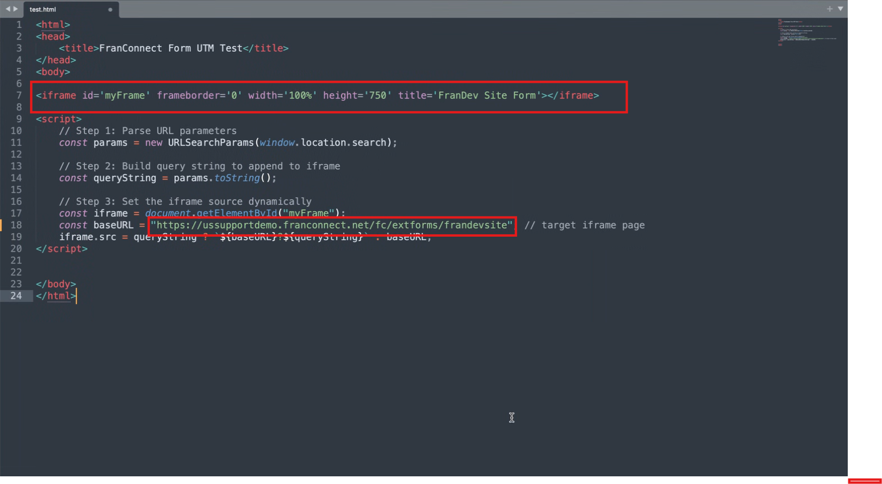The height and width of the screenshot is (484, 882).
Task: Click line number 7 in the gutter
Action: [19, 95]
